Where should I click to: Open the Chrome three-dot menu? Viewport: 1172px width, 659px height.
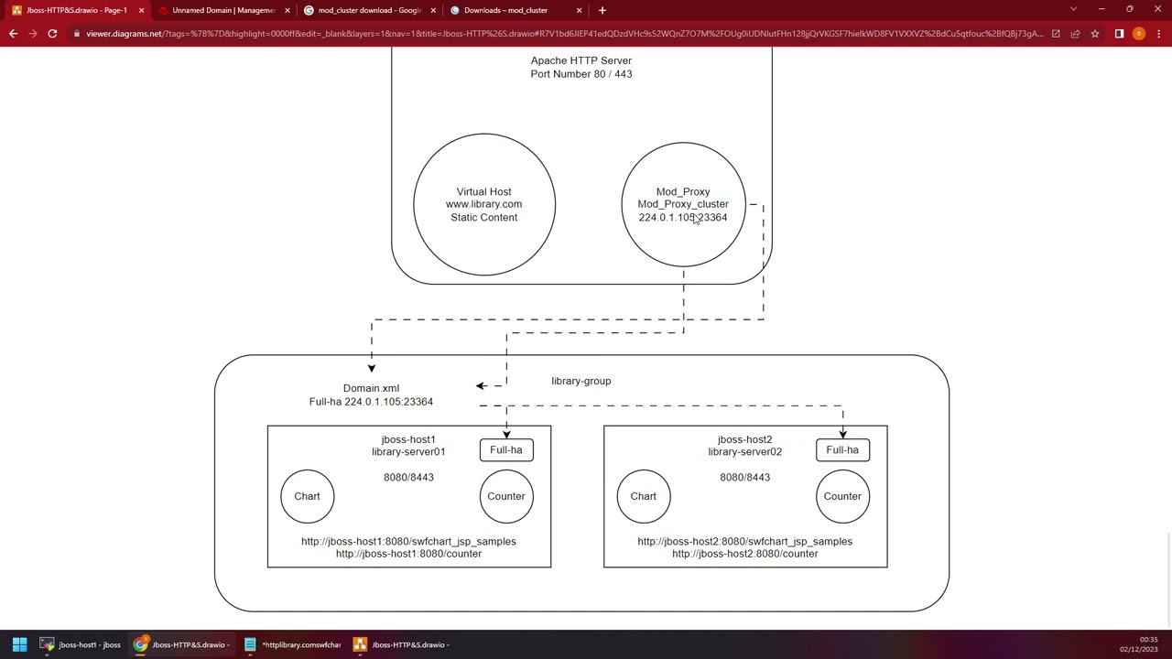click(1158, 34)
